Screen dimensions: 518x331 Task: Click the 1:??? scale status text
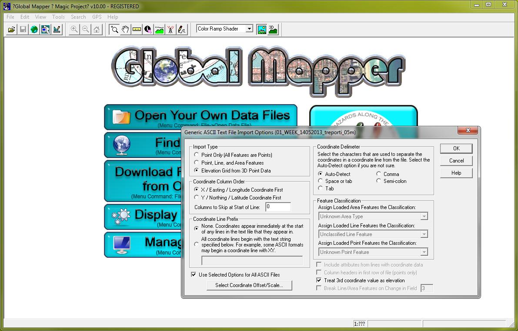pos(359,324)
